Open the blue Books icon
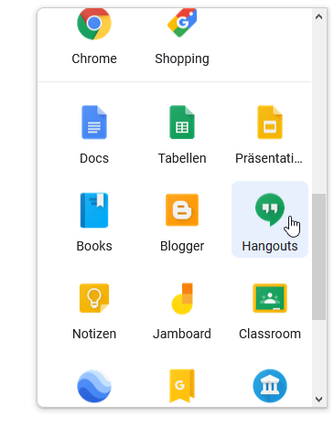This screenshot has height=426, width=334. [x=94, y=210]
